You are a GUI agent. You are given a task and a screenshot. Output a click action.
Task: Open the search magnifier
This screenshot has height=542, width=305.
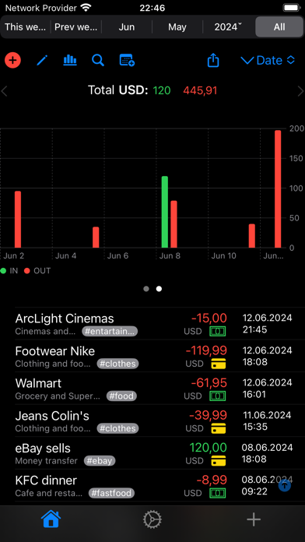click(98, 61)
